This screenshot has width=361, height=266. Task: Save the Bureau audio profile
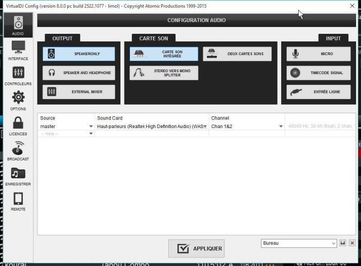343,243
